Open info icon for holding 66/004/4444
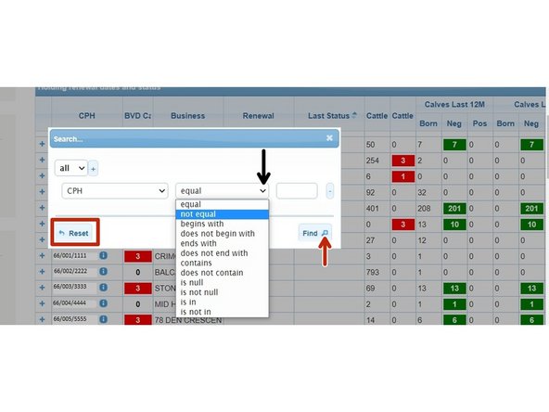 tap(103, 303)
